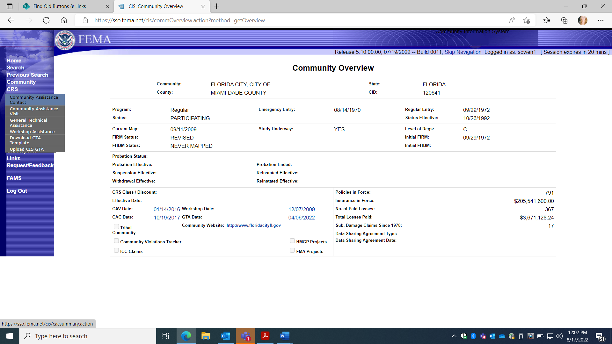Go to browser home page icon

pos(64,20)
